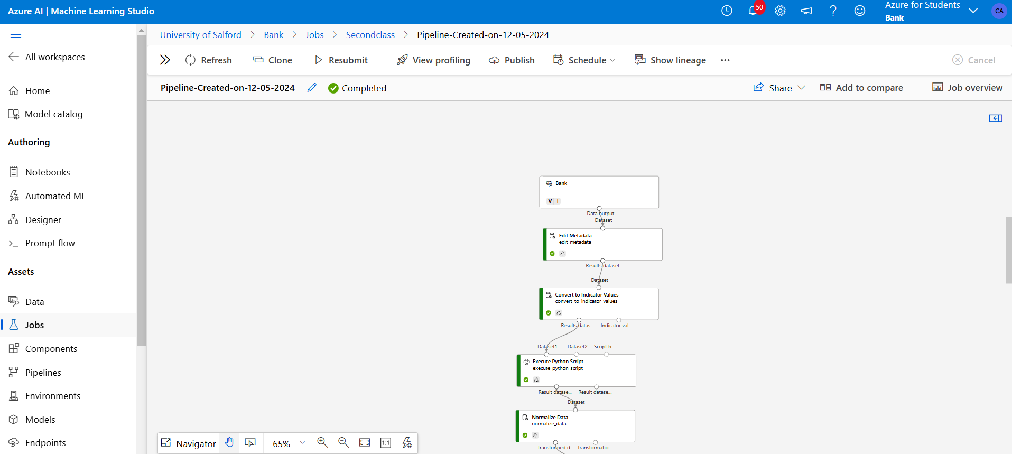Open the 65% zoom level dropdown
The width and height of the screenshot is (1012, 454).
pyautogui.click(x=289, y=443)
